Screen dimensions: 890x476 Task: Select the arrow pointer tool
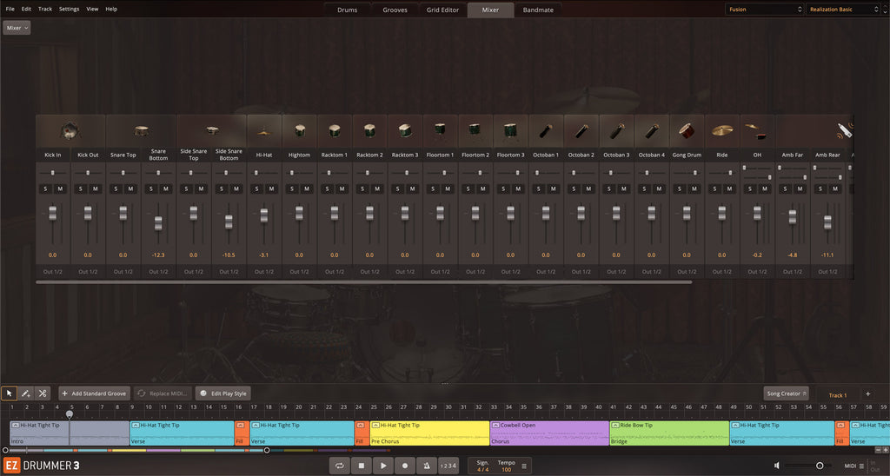10,393
